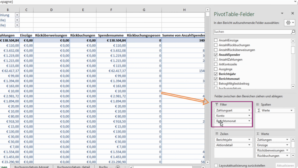
Task: Check the AnzahlZahlungen field
Action: [x=216, y=60]
